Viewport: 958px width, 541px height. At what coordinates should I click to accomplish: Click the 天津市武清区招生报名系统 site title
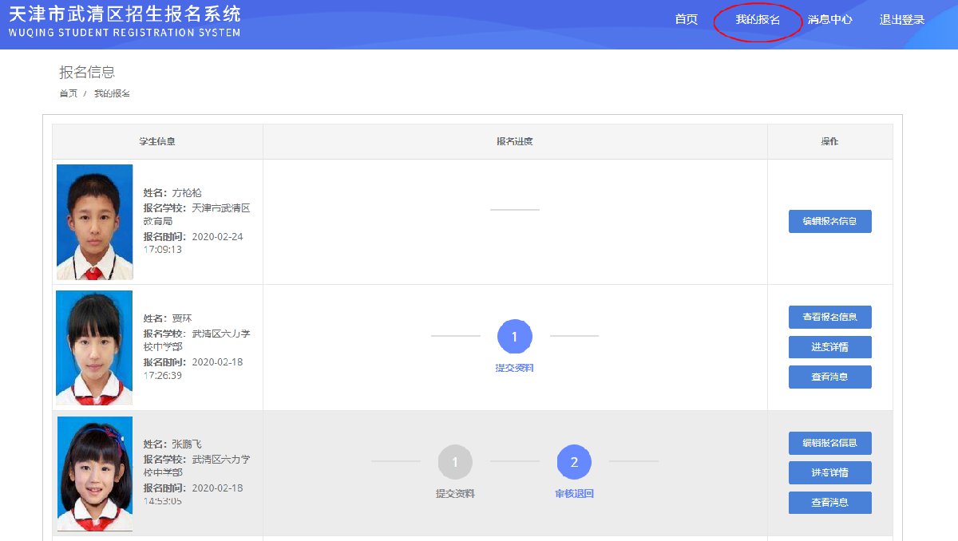pyautogui.click(x=125, y=15)
